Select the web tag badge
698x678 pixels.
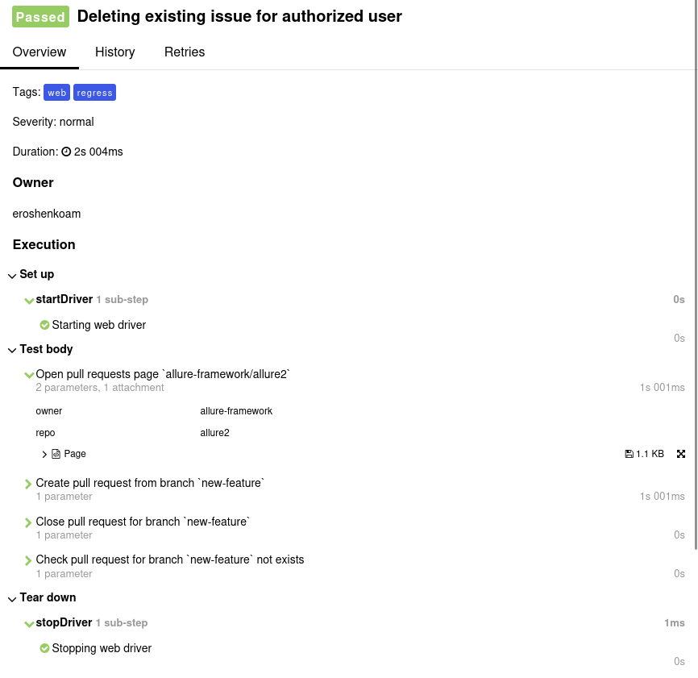click(56, 92)
